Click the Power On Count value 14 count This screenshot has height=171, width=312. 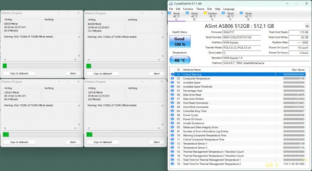point(299,48)
